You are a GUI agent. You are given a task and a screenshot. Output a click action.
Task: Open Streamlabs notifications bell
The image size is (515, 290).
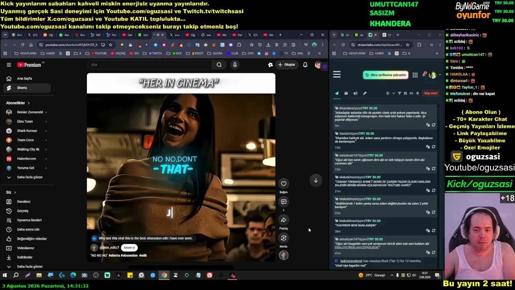(x=424, y=75)
